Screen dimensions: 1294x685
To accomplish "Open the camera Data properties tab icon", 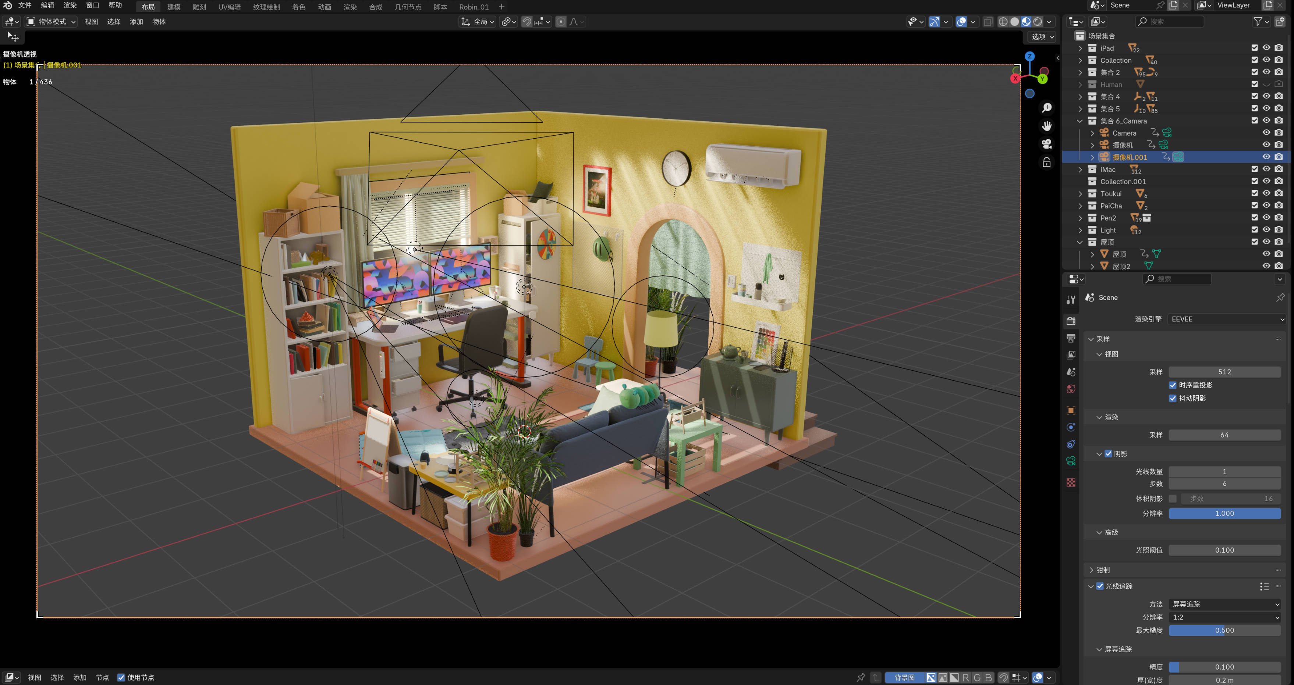I will [1070, 461].
